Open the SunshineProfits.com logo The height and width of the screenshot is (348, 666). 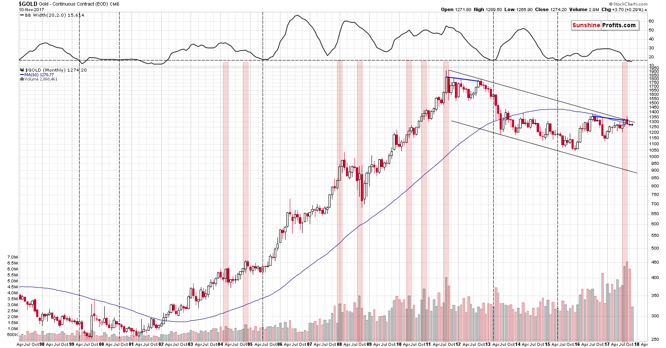click(604, 26)
